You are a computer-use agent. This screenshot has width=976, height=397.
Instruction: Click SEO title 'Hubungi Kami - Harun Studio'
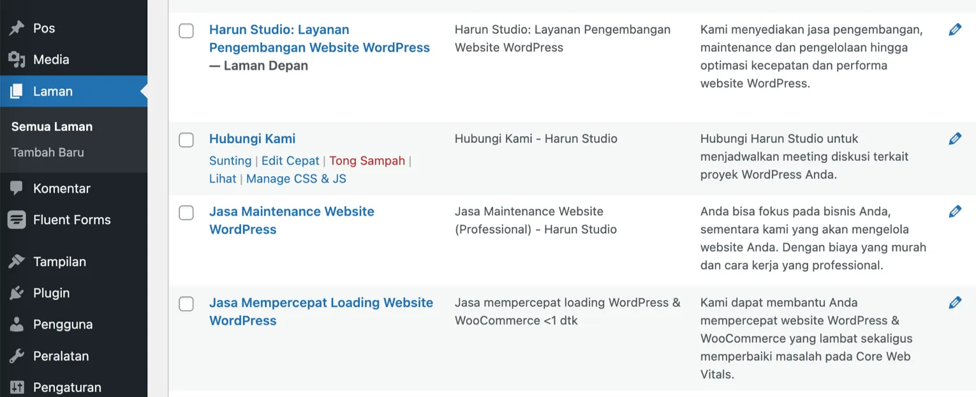click(536, 139)
